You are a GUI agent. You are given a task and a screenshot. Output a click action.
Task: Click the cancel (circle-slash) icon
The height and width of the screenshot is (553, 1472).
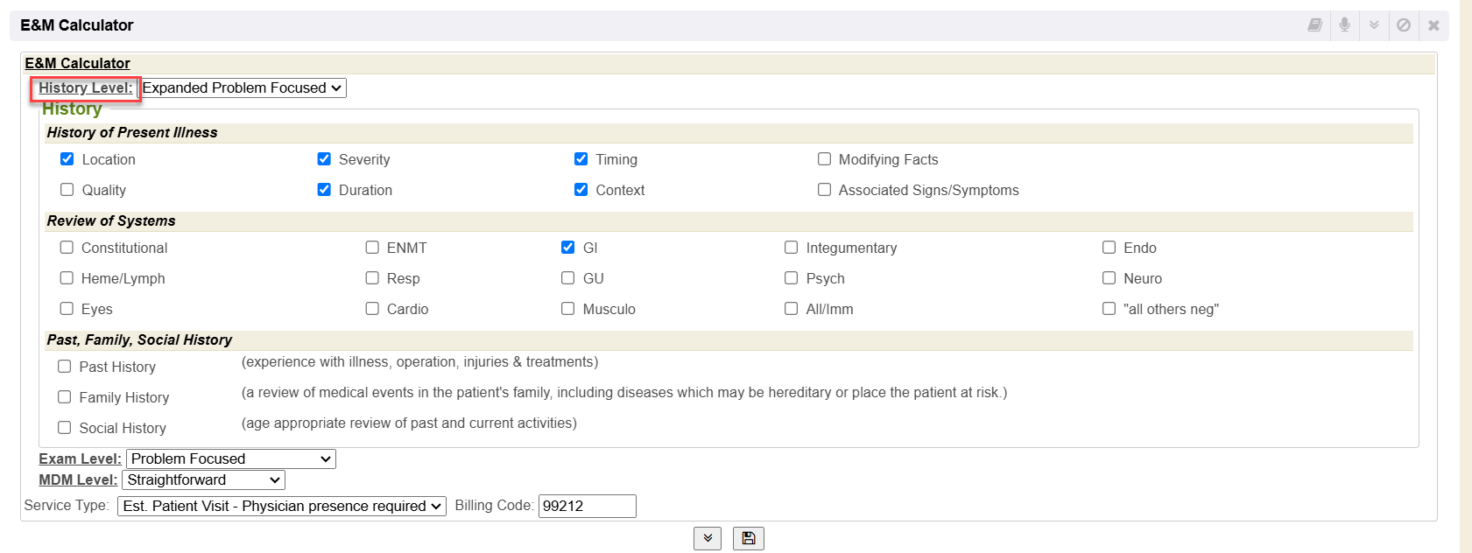(x=1404, y=25)
